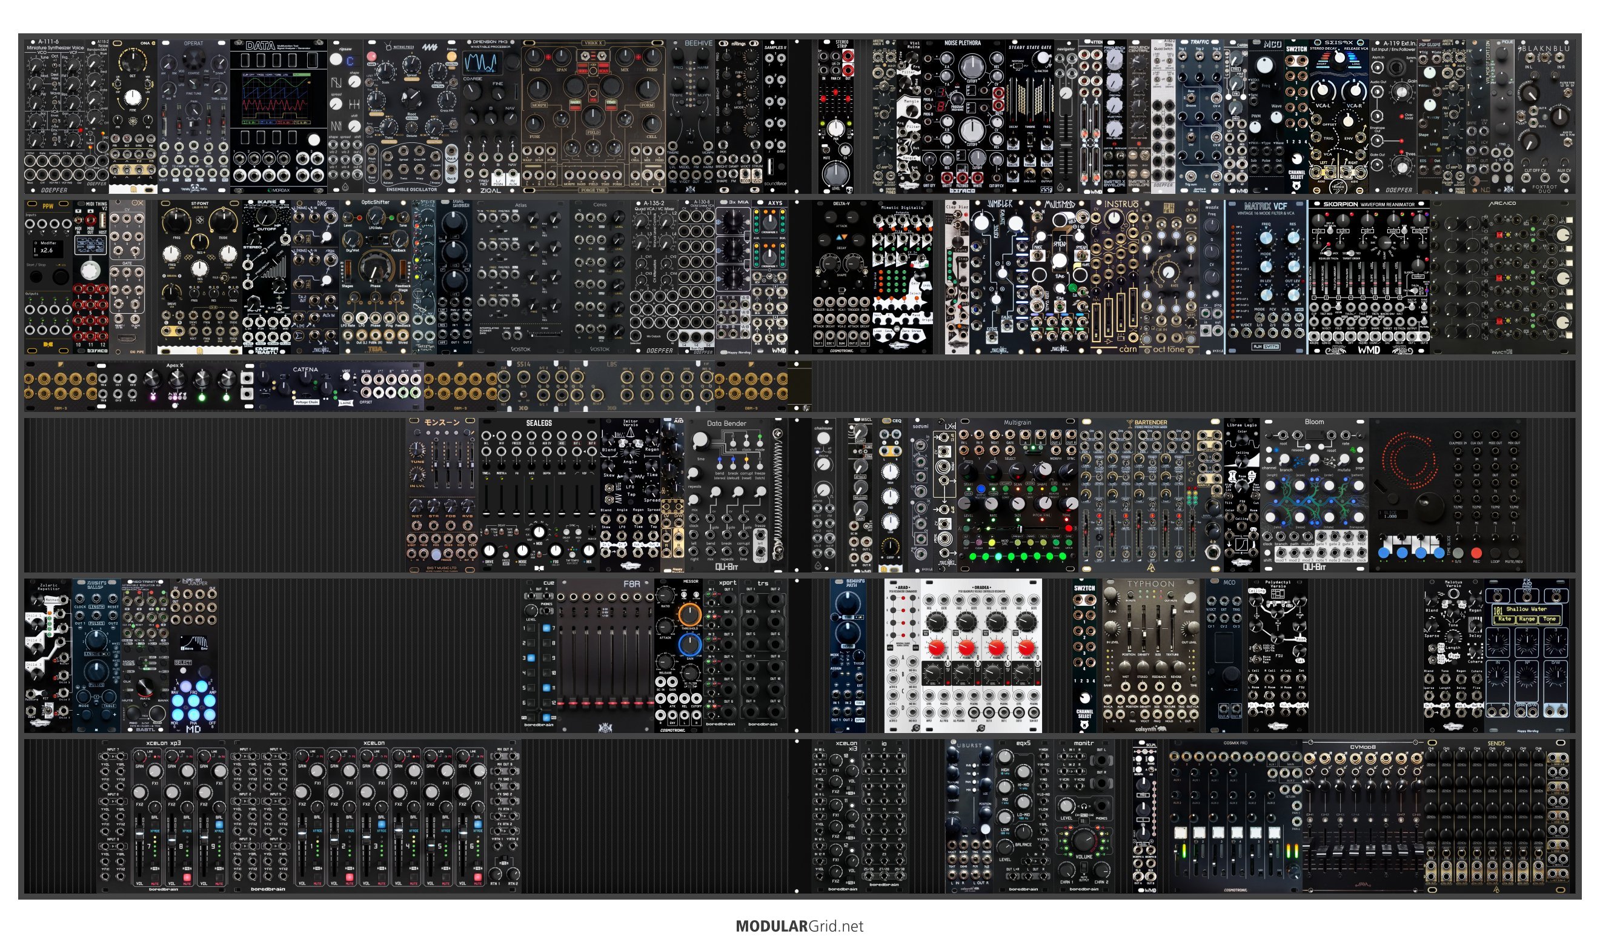Click the ST.FONT module
This screenshot has height=939, width=1600.
click(200, 277)
